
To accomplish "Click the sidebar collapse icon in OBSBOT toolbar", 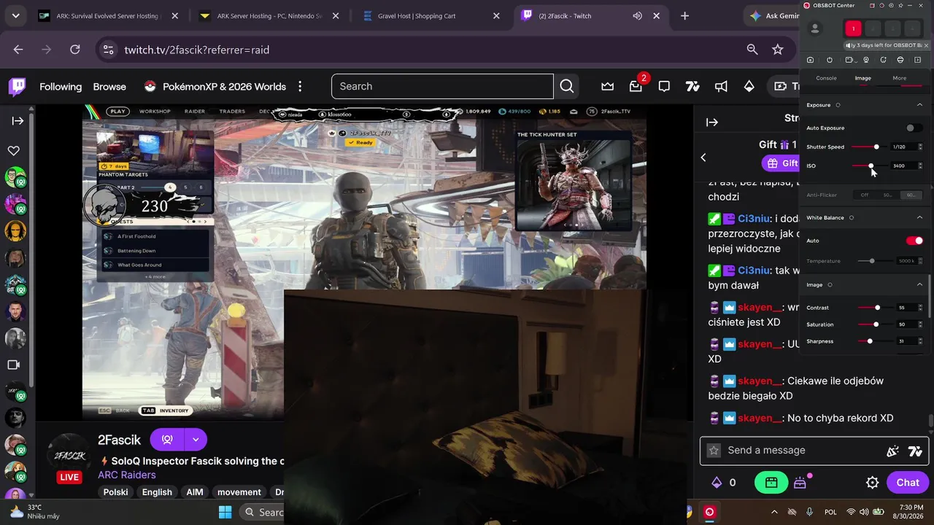I will tap(918, 60).
